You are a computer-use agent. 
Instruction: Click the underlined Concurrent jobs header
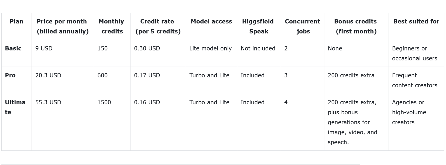click(x=303, y=26)
